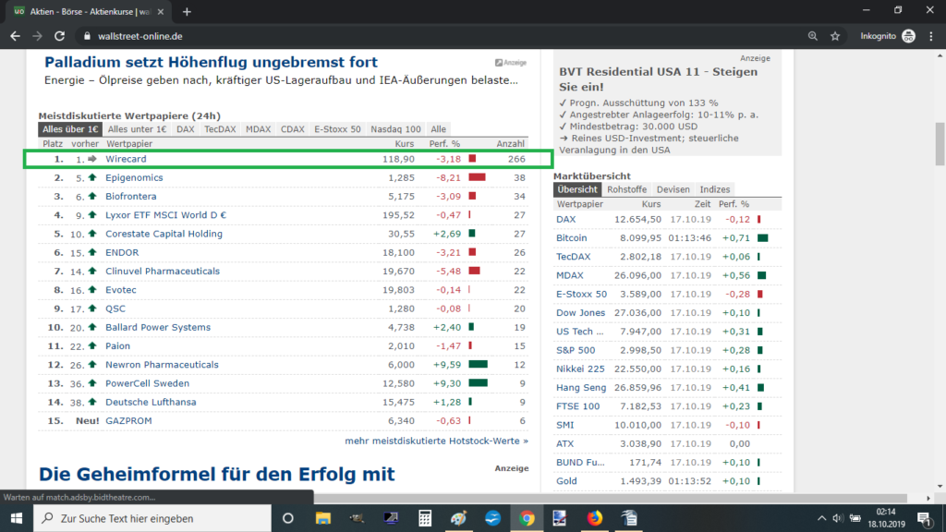Open the Palladium headline article
The width and height of the screenshot is (946, 532).
click(212, 62)
